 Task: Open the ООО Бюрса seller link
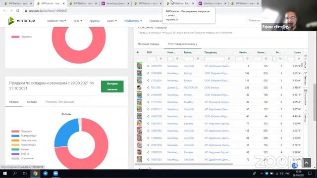[211, 88]
